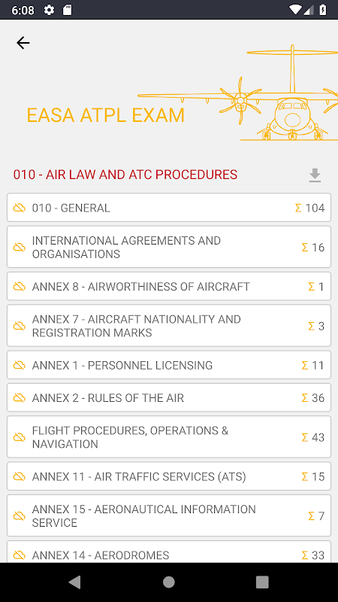Tap cloud-off icon beside Annex 14 Aerodromes
Screen dimensions: 338x602
[20, 555]
